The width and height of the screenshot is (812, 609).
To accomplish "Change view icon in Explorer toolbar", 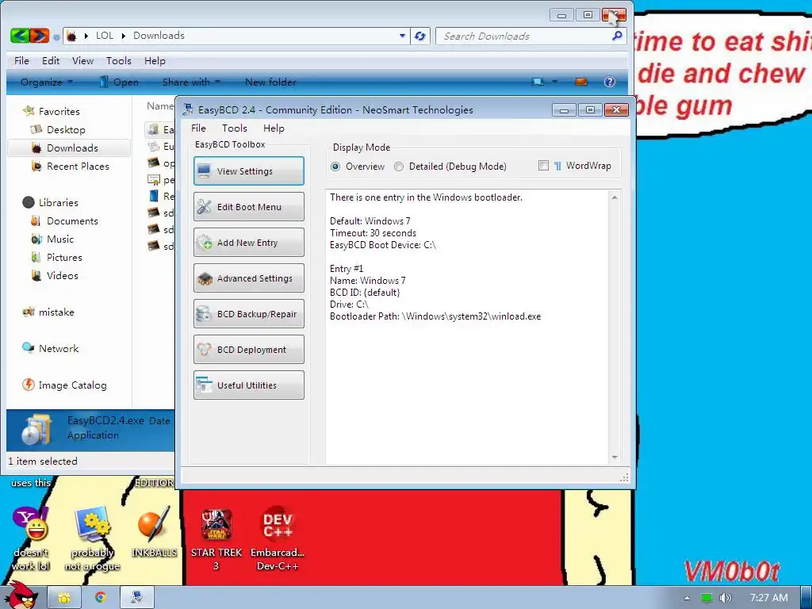I will pyautogui.click(x=538, y=82).
